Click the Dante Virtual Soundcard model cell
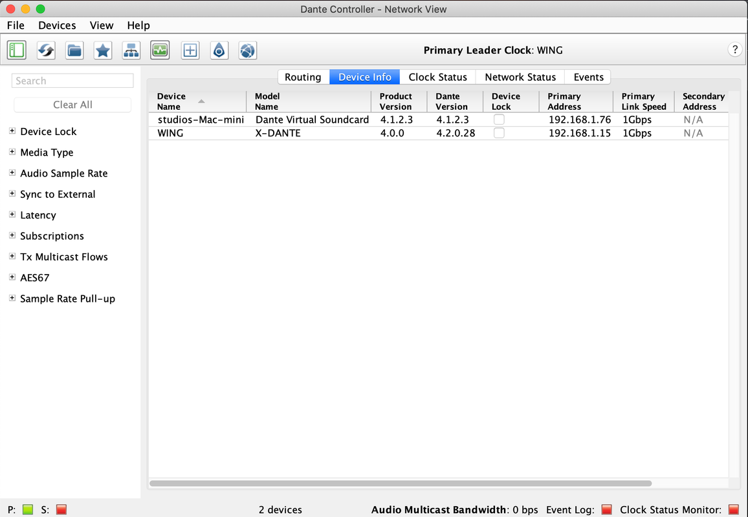The image size is (748, 517). click(312, 119)
